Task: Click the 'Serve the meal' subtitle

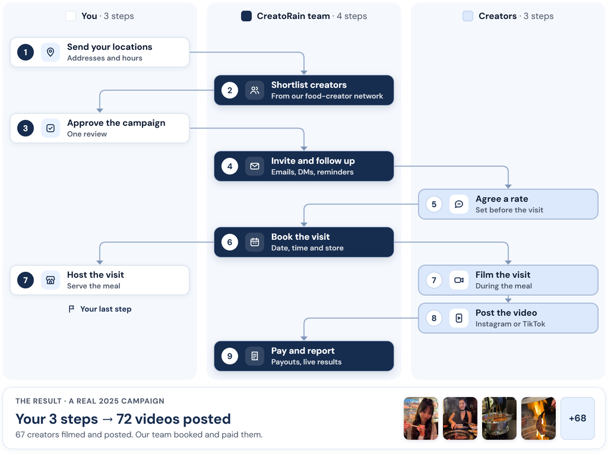Action: [x=93, y=286]
